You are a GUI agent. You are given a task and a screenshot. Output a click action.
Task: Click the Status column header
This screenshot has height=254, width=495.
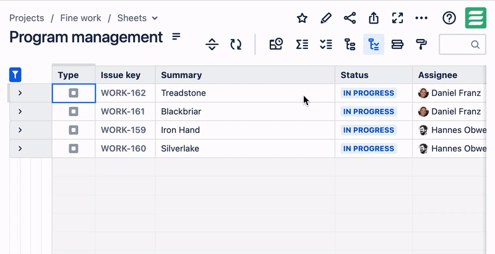(x=374, y=75)
